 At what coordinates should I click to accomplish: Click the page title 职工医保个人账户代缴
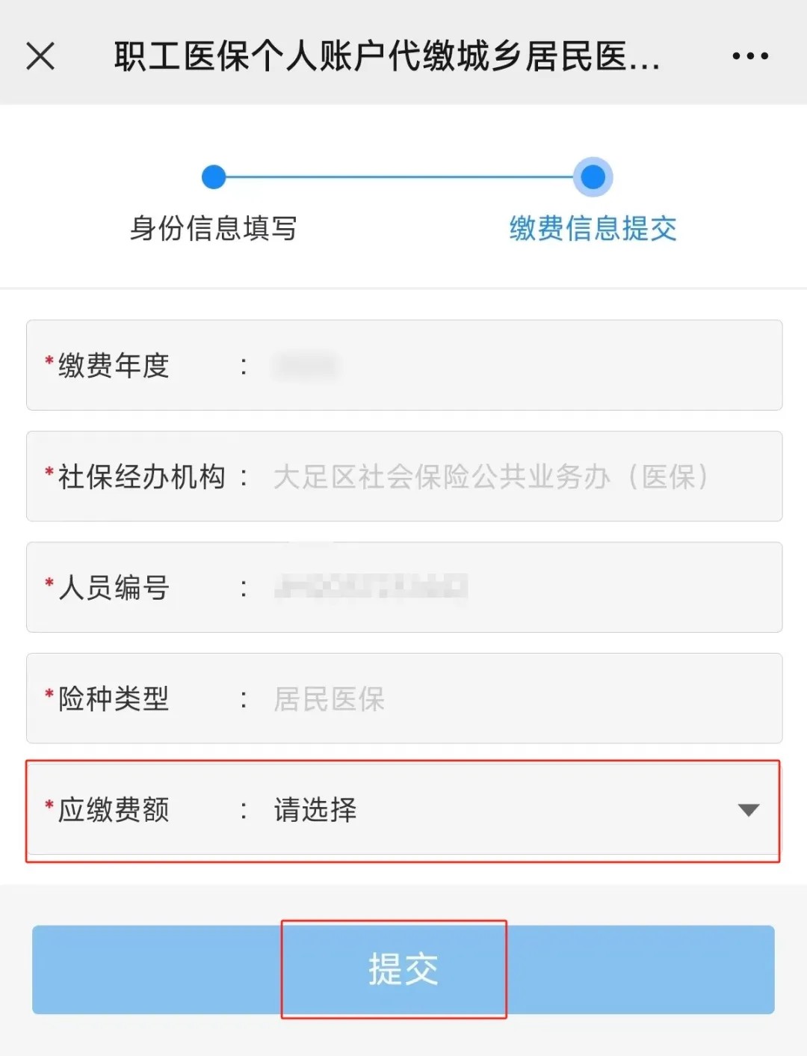click(386, 56)
